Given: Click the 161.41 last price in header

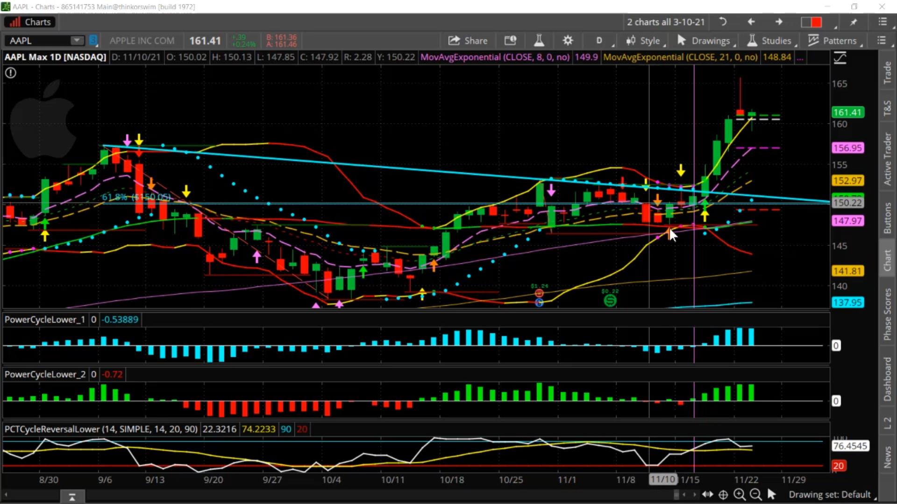Looking at the screenshot, I should pos(205,41).
